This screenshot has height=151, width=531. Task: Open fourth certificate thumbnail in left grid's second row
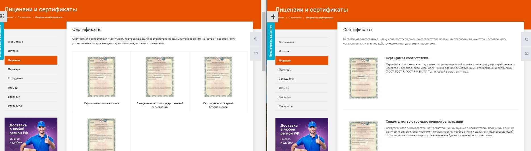[x=101, y=135]
